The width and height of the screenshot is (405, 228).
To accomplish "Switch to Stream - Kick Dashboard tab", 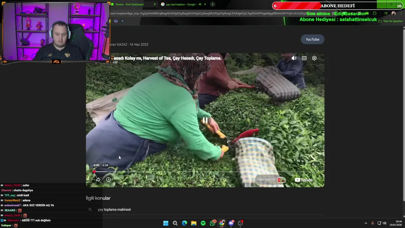I will [x=129, y=4].
